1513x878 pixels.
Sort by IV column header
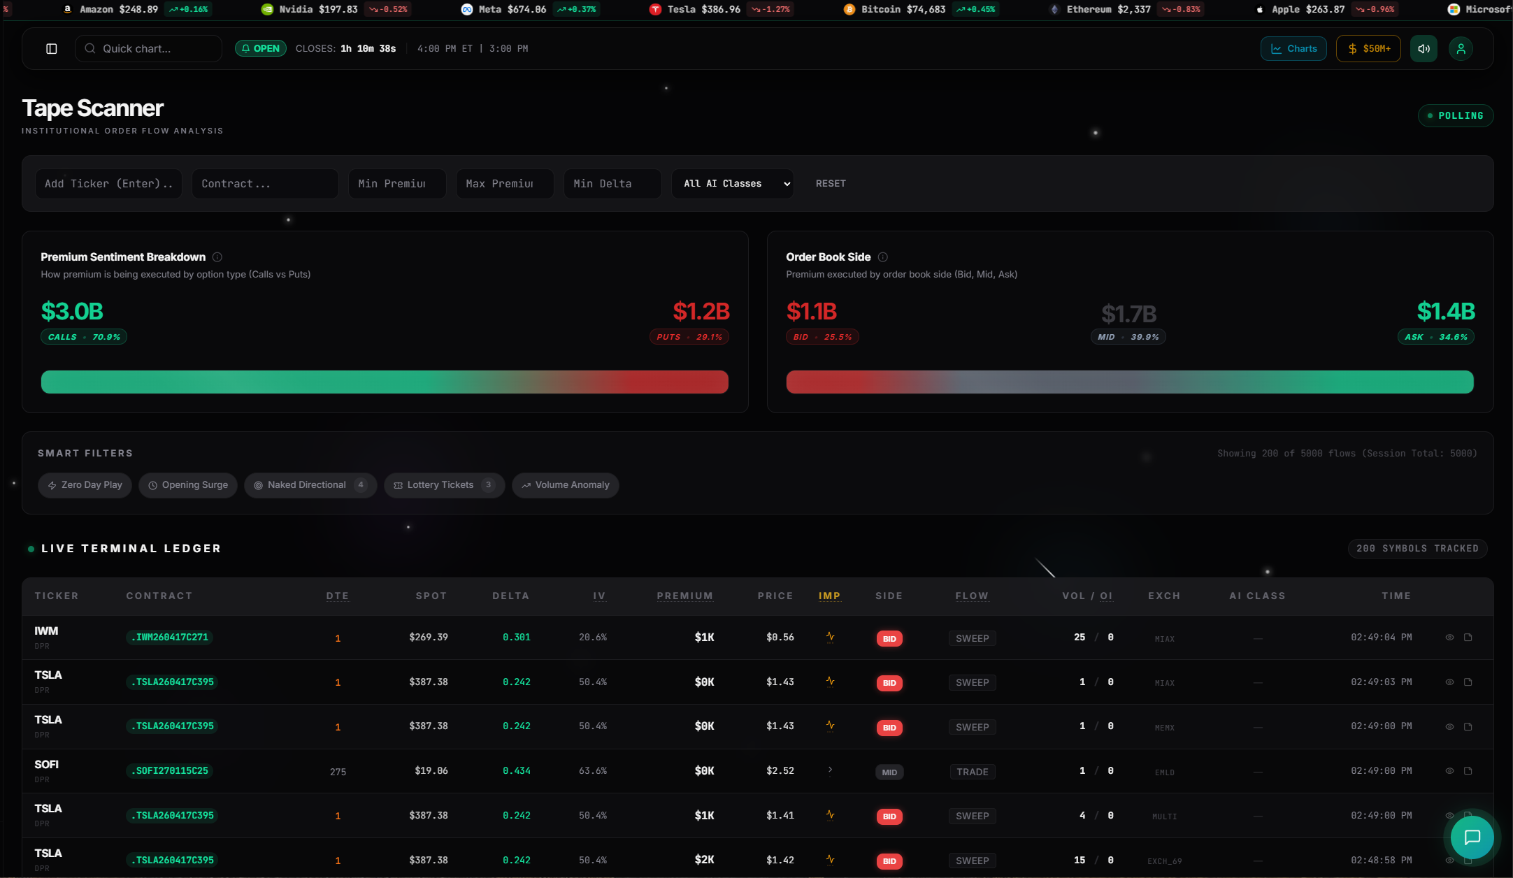(x=599, y=596)
